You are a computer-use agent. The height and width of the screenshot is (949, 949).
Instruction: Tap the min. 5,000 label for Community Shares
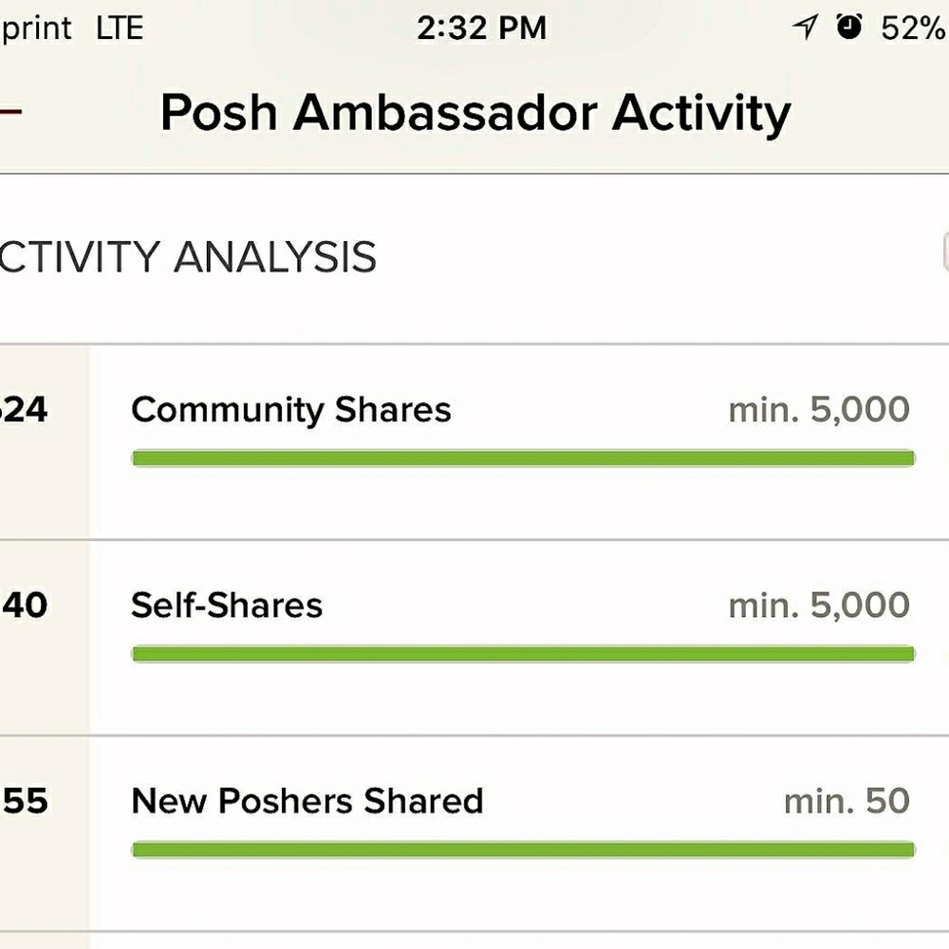click(x=818, y=409)
